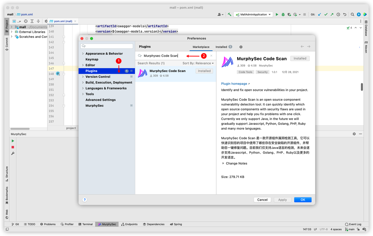Click the MurphySec panel wrench settings icon

(x=13, y=154)
